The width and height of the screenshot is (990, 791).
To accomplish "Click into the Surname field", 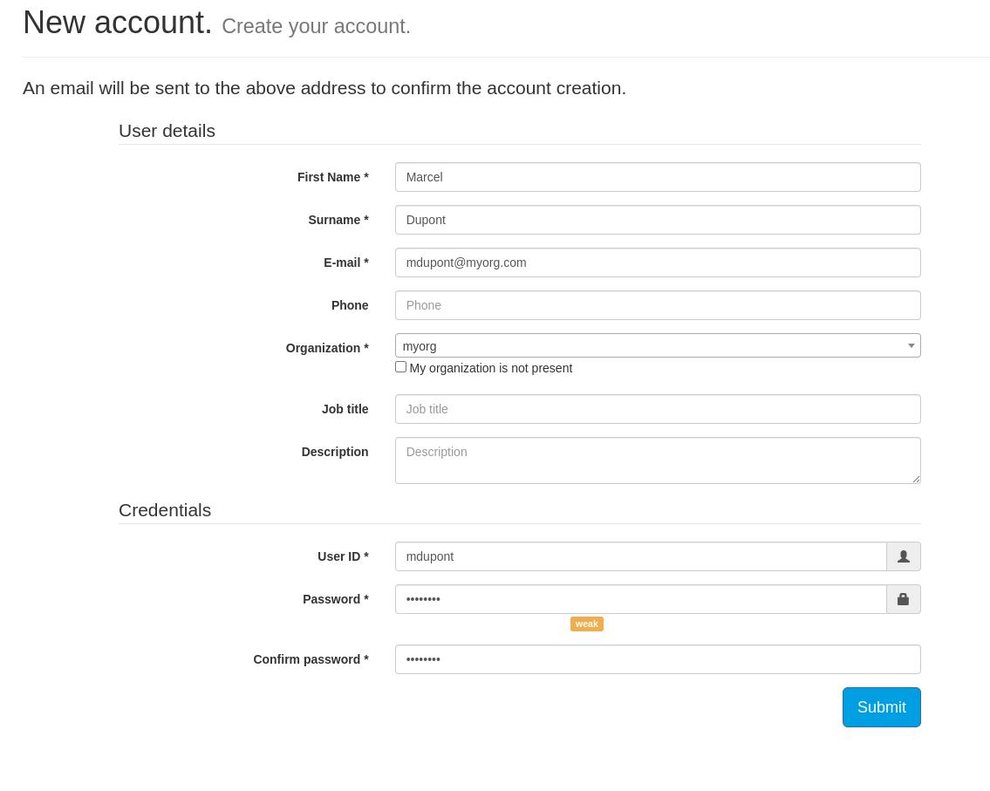I will click(x=658, y=220).
